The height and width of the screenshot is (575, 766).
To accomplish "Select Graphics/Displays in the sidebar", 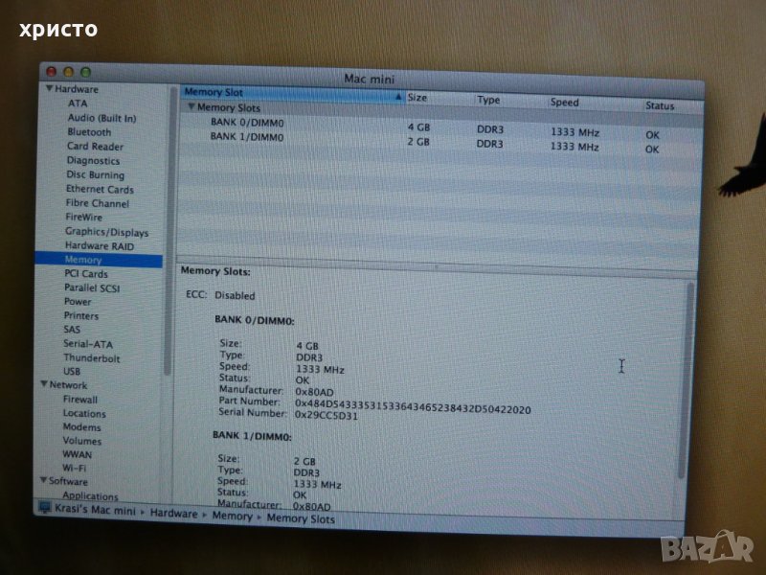I will pyautogui.click(x=106, y=232).
